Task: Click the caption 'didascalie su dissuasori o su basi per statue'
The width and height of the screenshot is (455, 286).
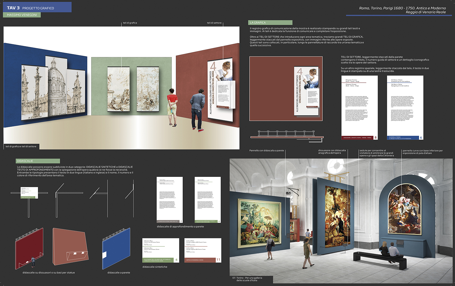Action: pos(49,273)
